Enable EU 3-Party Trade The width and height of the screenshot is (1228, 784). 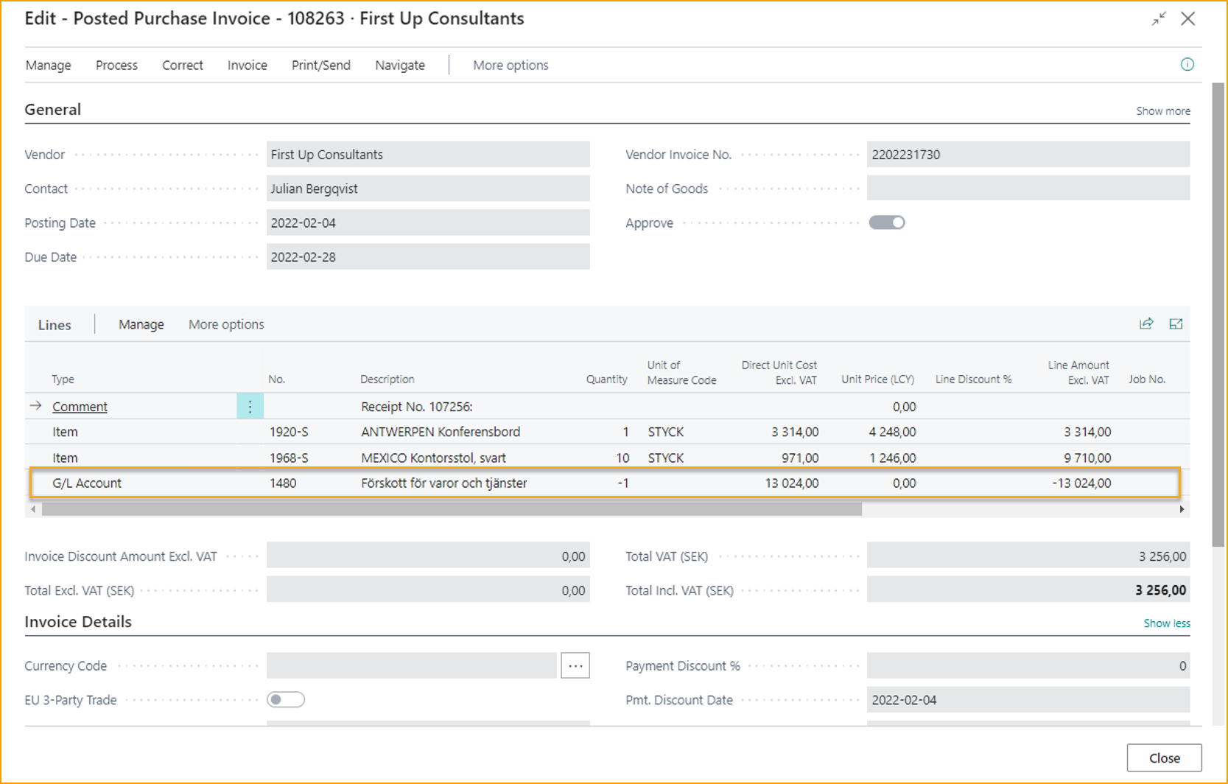coord(286,699)
